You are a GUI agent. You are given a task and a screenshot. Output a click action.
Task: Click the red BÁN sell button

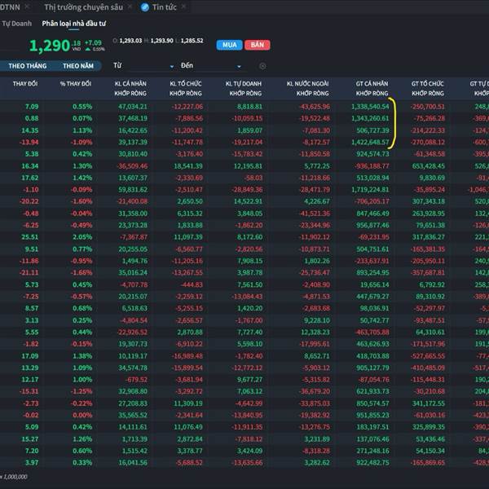258,45
